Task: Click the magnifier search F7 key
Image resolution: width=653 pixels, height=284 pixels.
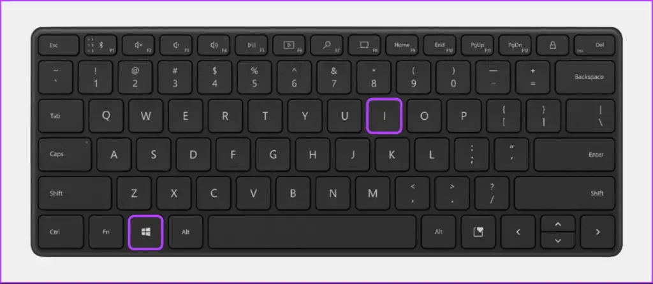Action: [x=326, y=45]
